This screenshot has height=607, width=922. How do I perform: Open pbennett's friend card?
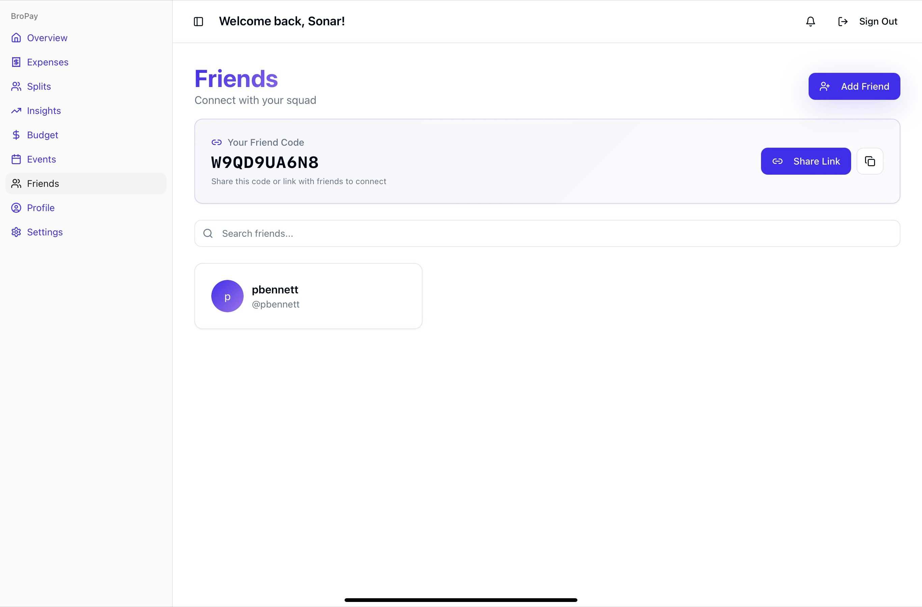pyautogui.click(x=308, y=296)
